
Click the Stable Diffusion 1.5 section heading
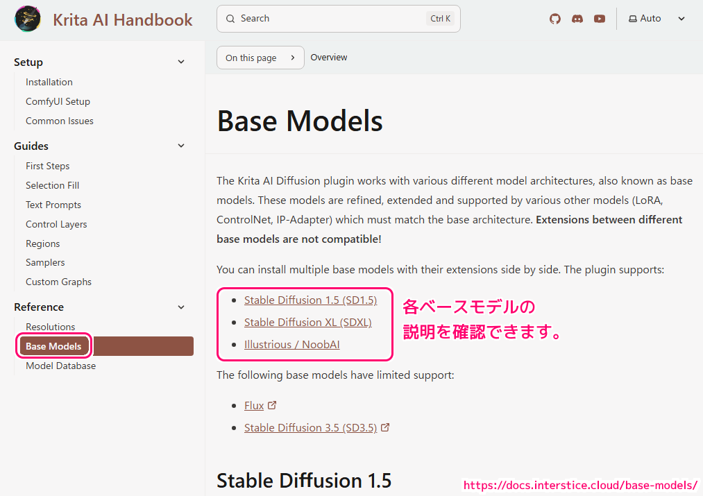[304, 480]
